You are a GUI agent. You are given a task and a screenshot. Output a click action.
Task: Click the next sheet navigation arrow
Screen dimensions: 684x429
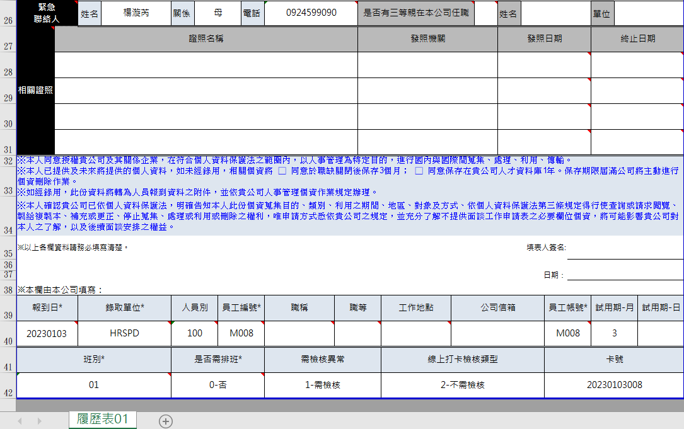[x=39, y=421]
